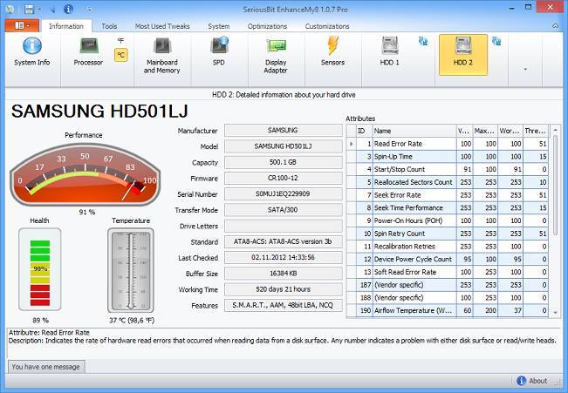Switch temperature unit to Fahrenheit
This screenshot has height=393, width=568.
[121, 41]
